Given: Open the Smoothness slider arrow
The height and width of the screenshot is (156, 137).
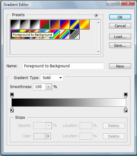Looking at the screenshot, I should click(x=49, y=87).
